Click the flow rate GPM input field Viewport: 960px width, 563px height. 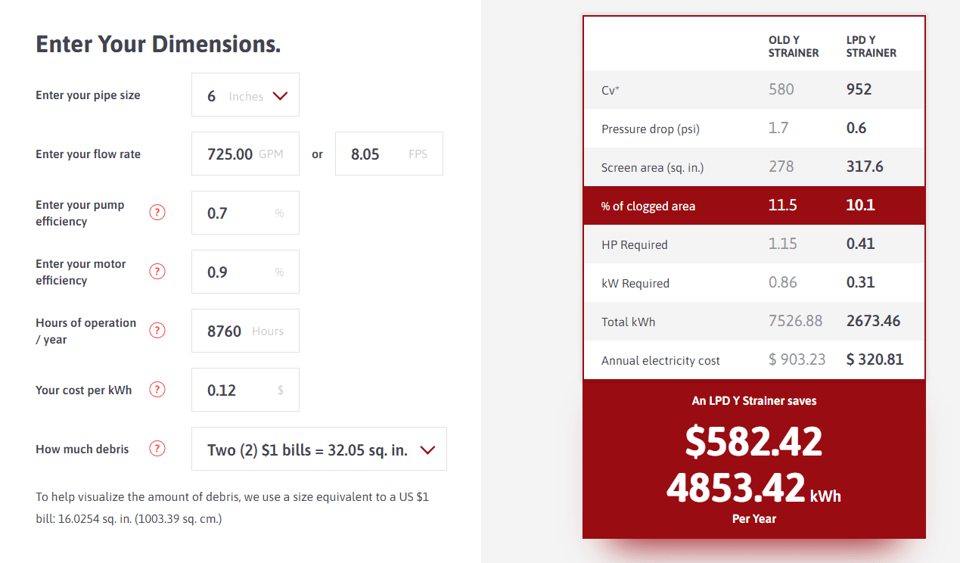click(x=245, y=154)
